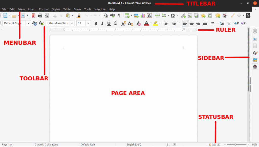Click the word count status field
The image size is (259, 147).
tap(47, 144)
